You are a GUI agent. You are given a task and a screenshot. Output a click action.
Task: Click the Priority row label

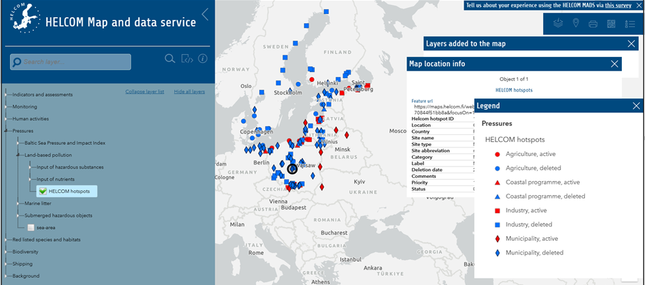coord(420,183)
